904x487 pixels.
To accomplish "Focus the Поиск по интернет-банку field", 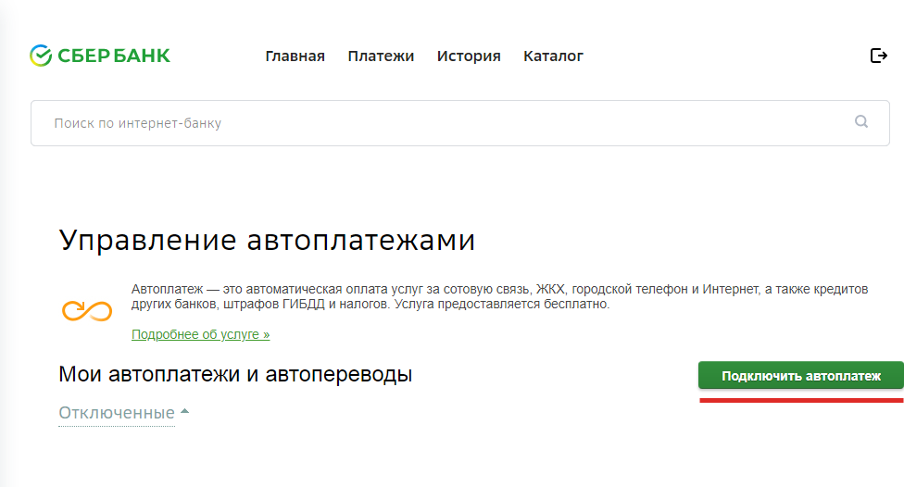I will (460, 123).
